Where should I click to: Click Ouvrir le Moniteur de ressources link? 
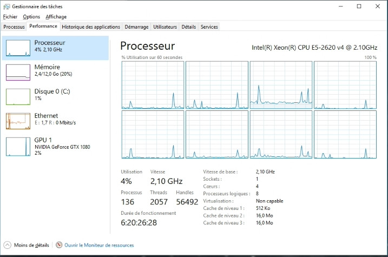click(99, 245)
